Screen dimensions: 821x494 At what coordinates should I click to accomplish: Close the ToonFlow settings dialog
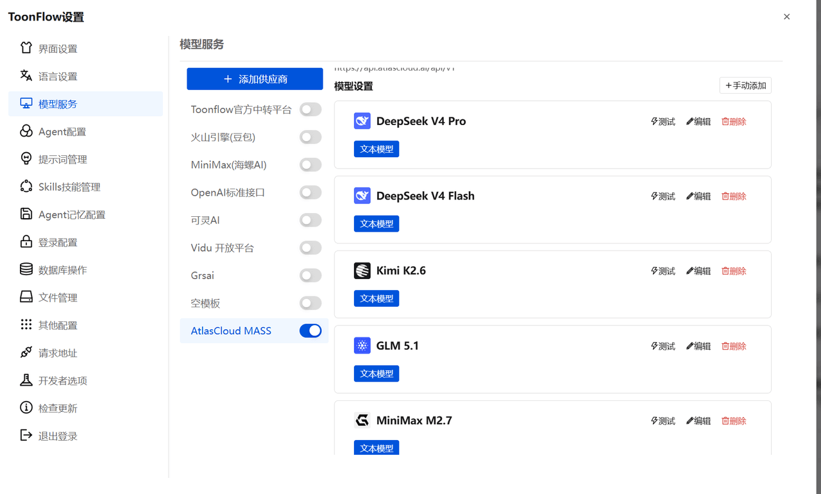[787, 17]
